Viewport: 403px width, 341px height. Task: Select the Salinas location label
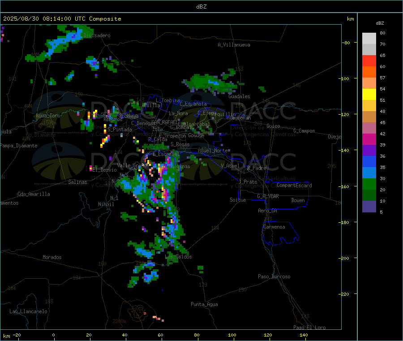pyautogui.click(x=77, y=182)
